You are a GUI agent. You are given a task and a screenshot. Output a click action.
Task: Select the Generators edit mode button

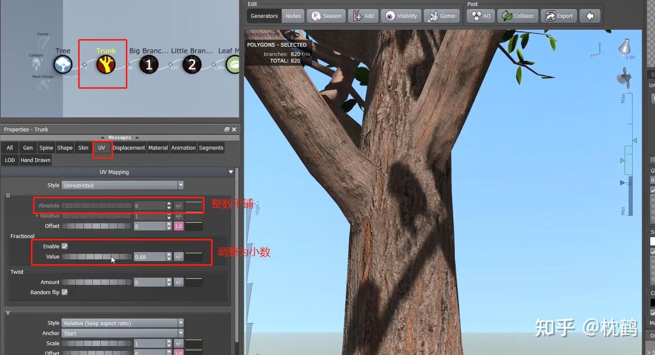pos(264,16)
